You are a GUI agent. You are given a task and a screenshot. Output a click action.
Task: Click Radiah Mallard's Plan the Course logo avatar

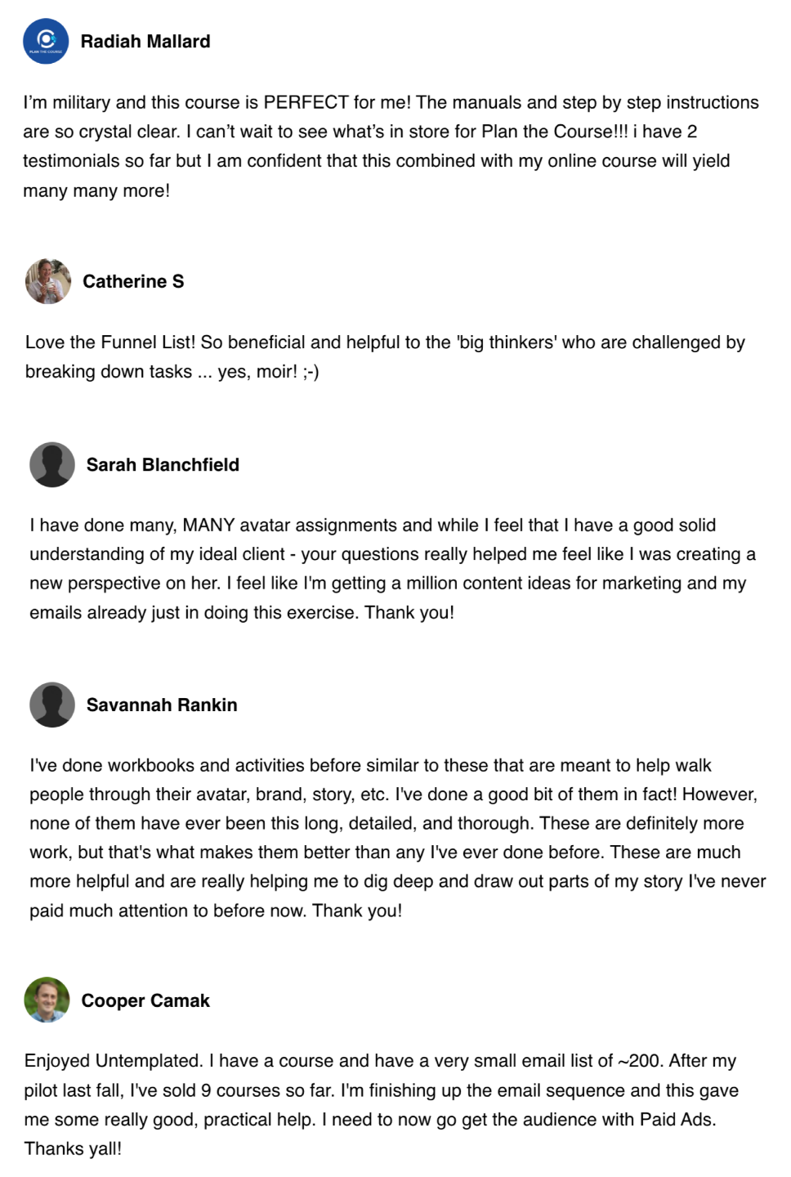[46, 41]
